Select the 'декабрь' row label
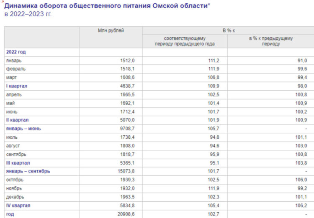The height and width of the screenshot is (218, 314). click(x=15, y=197)
